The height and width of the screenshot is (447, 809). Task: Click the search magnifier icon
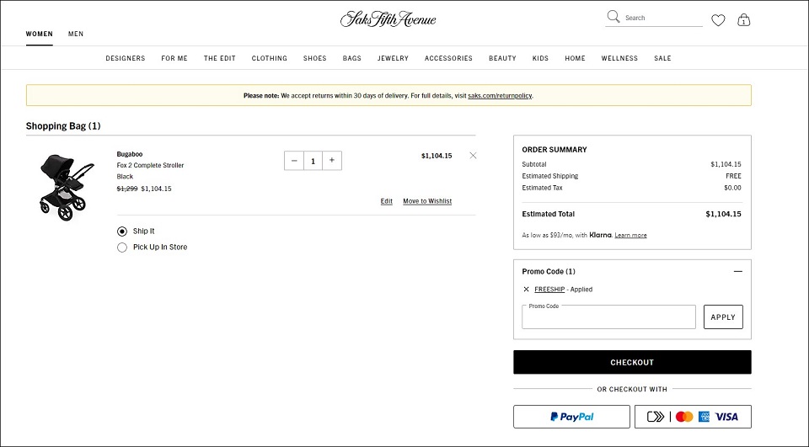click(x=613, y=17)
